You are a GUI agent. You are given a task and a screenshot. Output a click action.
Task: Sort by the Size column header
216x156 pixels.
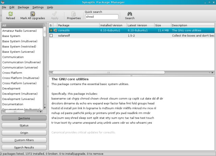tap(163, 25)
